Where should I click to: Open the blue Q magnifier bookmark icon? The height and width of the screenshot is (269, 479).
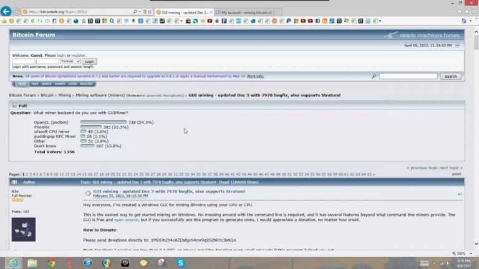(x=112, y=21)
